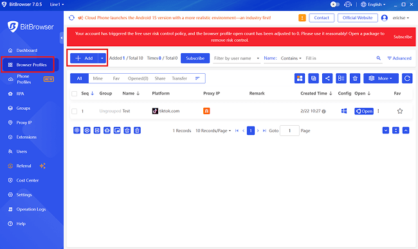Click the list-layout icon in the toolbar
This screenshot has height=249, width=418.
[341, 78]
